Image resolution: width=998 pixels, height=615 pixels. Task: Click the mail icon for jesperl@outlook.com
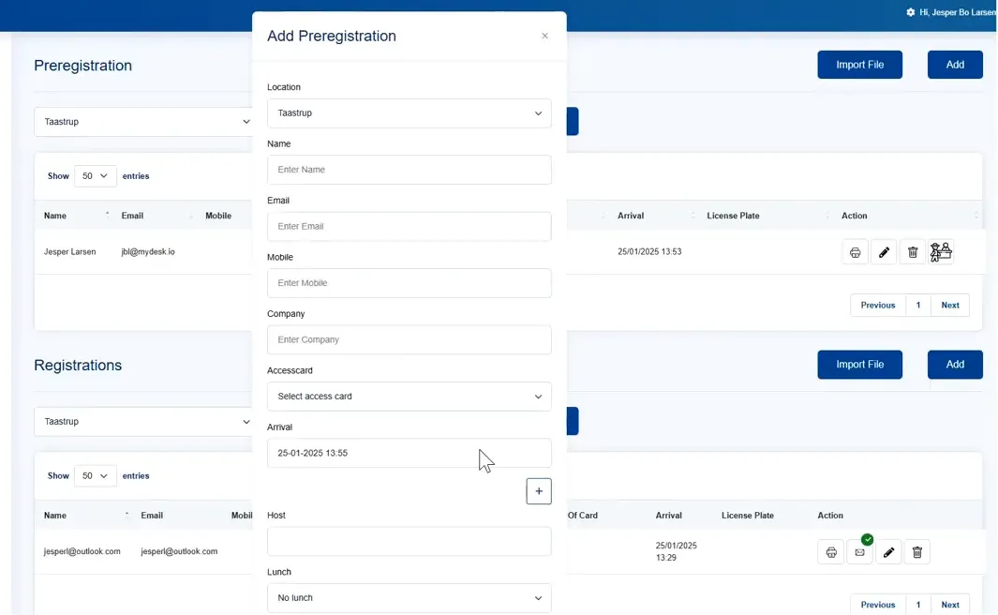pos(860,552)
